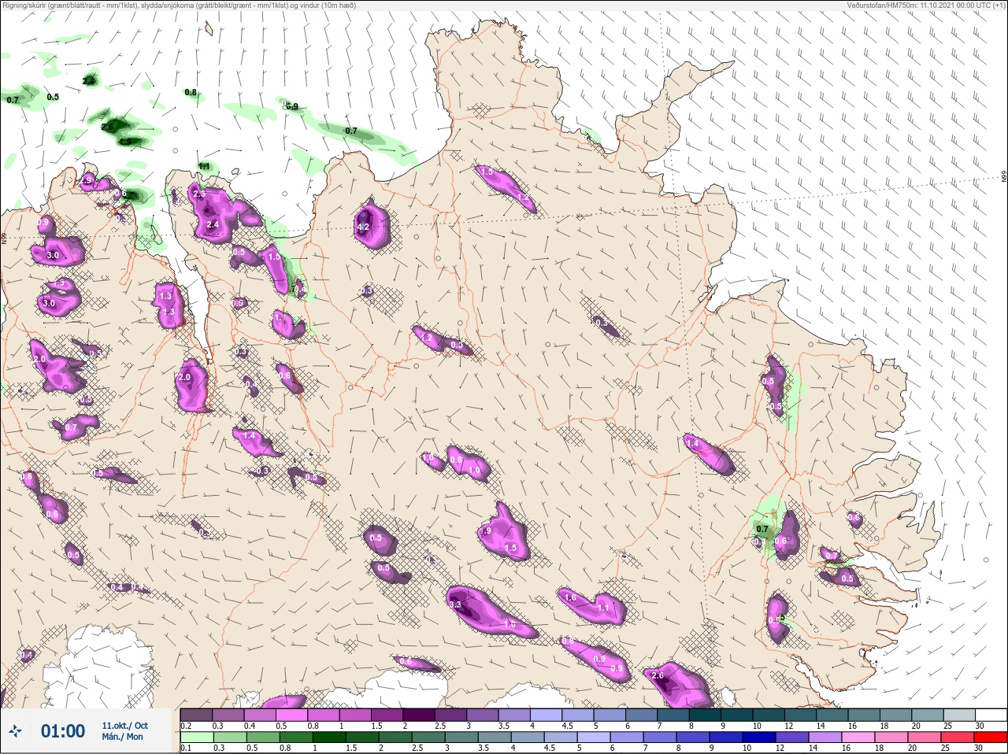
Task: Select the darkest purple swatch between 2 and 2.5
Action: pos(419,715)
